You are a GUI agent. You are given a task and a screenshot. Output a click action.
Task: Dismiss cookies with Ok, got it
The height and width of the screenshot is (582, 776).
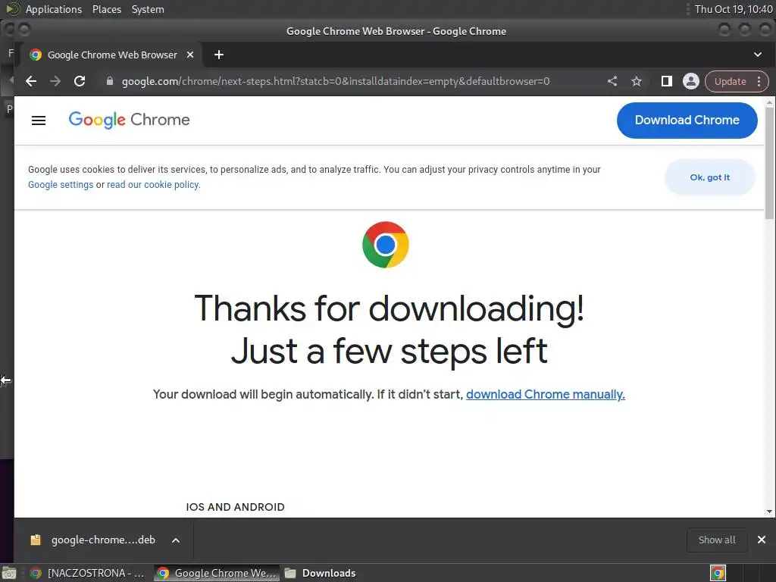coord(709,177)
